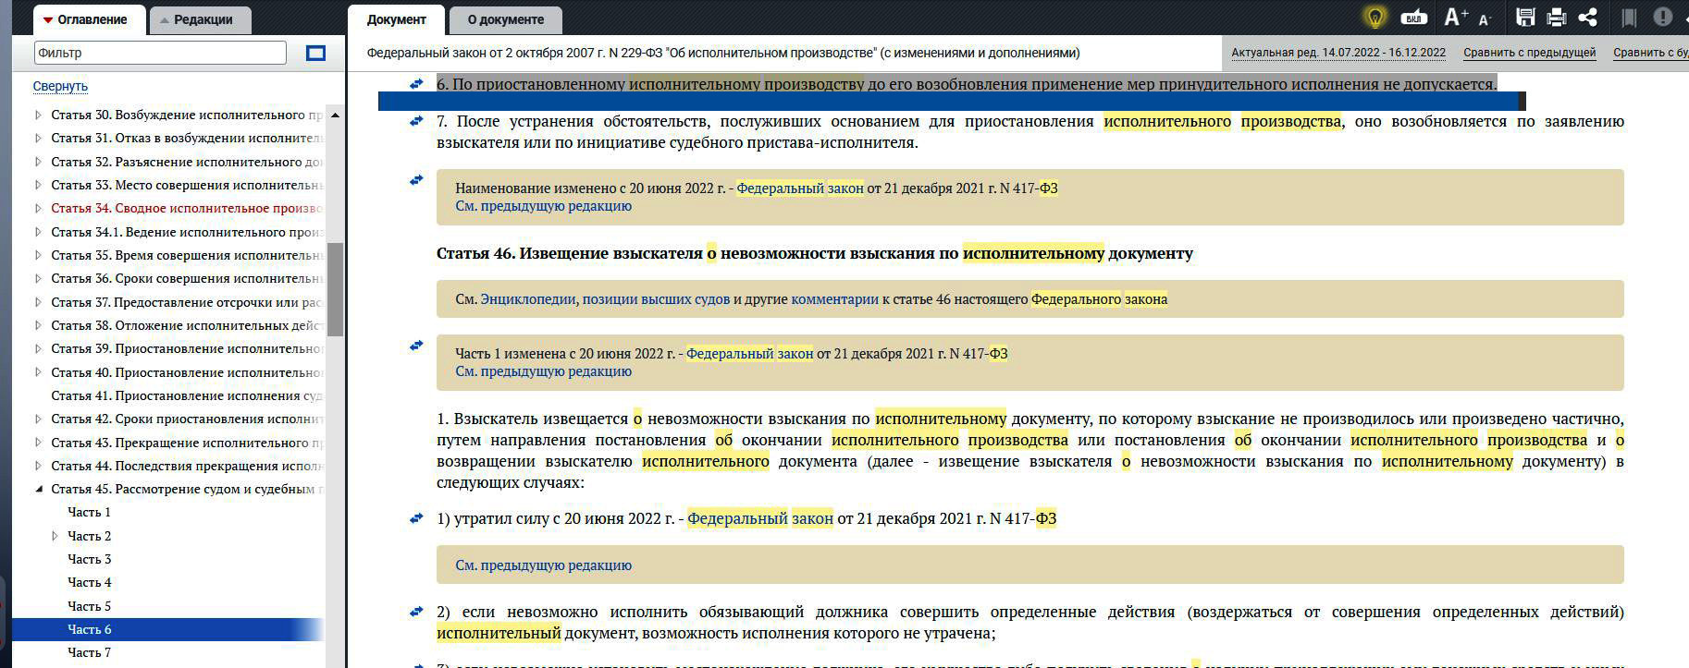Click the floppy disk save icon
This screenshot has height=668, width=1689.
coord(1525,18)
